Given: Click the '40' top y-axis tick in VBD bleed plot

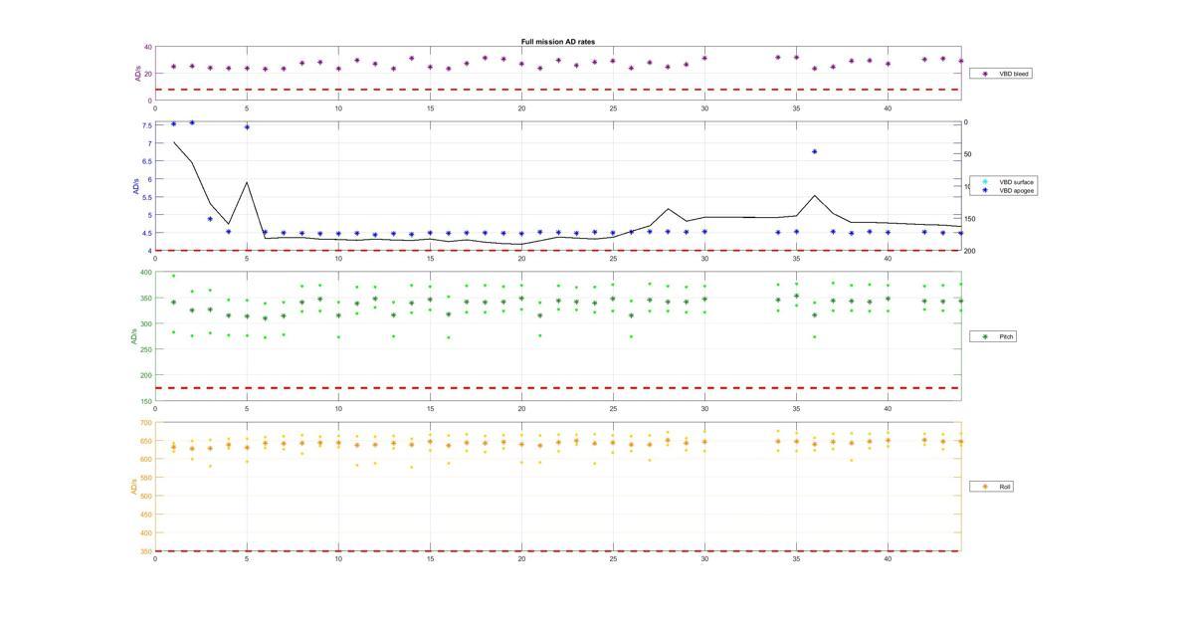Looking at the screenshot, I should point(147,48).
